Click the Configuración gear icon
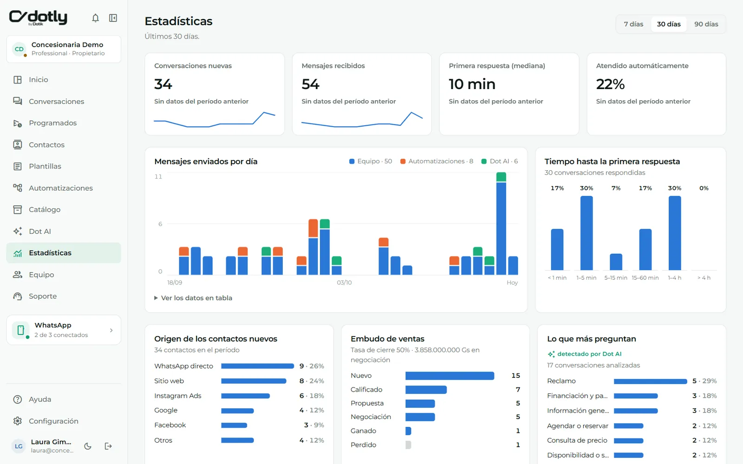Screen dimensions: 743x464 [x=18, y=421]
